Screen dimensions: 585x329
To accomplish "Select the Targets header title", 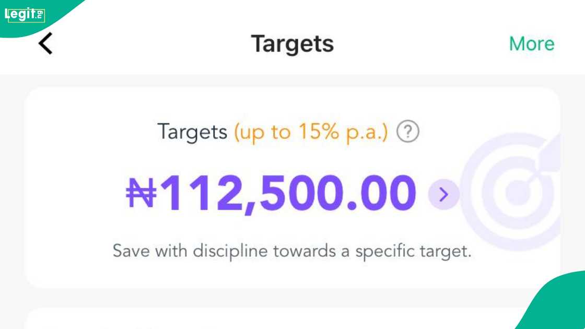I will pos(292,44).
